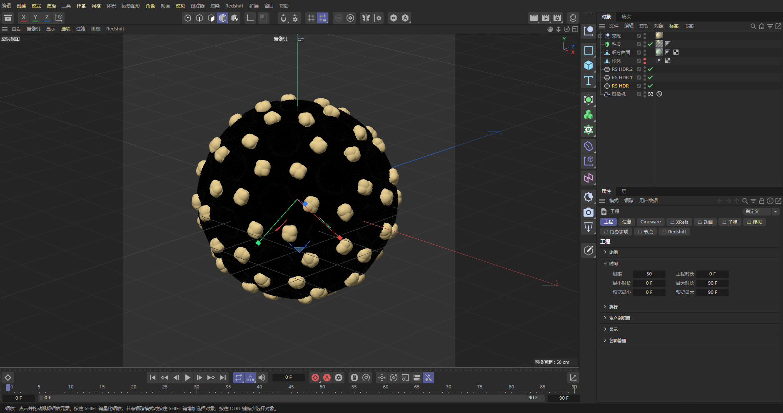Toggle autokeying red A button

(327, 378)
